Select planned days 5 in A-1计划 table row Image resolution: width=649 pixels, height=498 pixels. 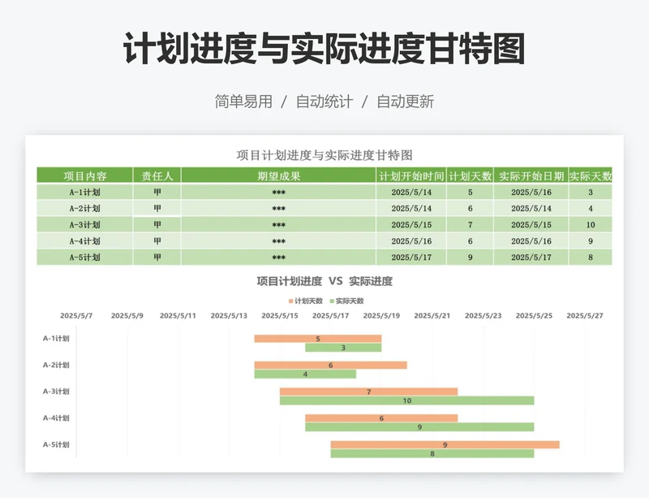(x=470, y=192)
